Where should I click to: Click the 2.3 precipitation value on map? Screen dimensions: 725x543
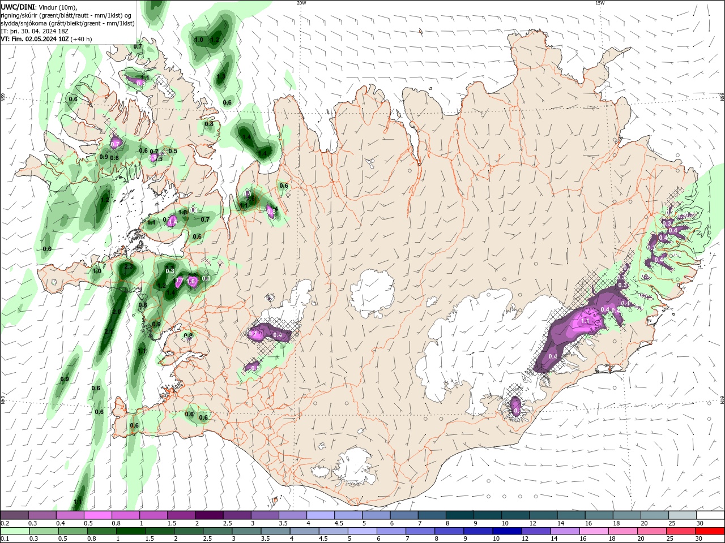(x=129, y=266)
